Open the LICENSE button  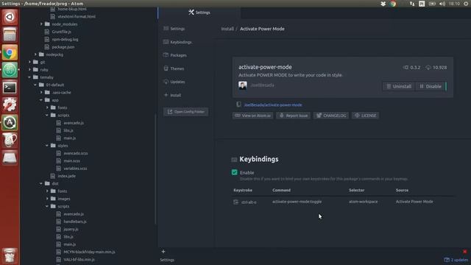click(x=365, y=116)
